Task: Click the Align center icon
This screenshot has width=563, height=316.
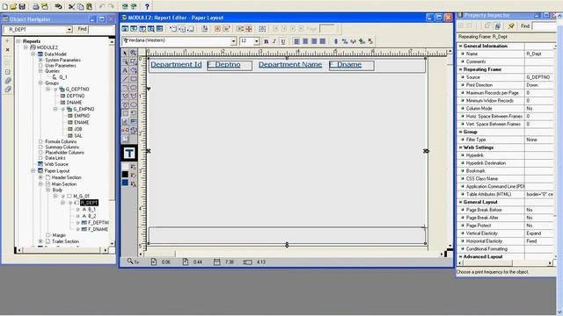Action: [305, 41]
